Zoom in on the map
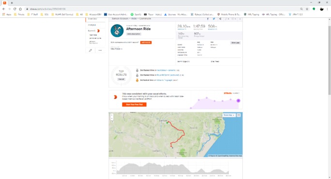 (112, 115)
